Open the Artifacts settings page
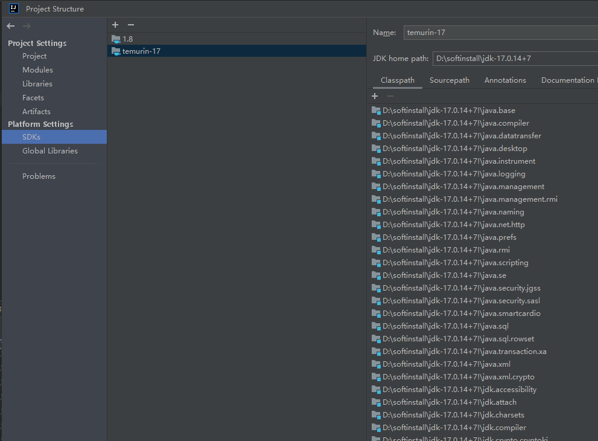 (36, 112)
